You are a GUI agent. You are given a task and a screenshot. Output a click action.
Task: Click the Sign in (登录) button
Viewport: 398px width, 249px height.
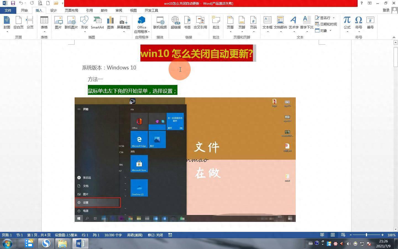point(386,10)
